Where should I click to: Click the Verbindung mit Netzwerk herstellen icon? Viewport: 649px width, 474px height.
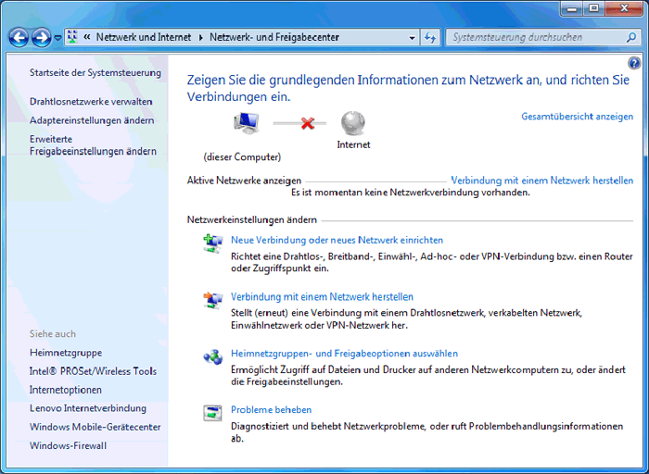pyautogui.click(x=213, y=300)
